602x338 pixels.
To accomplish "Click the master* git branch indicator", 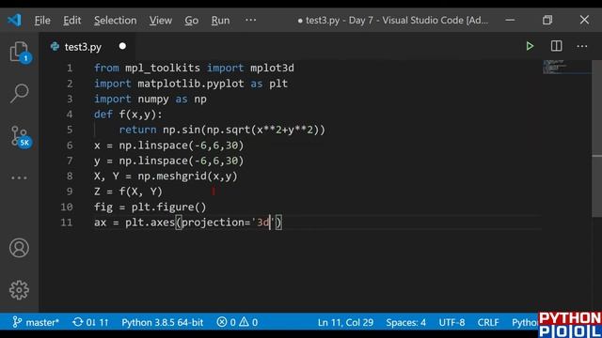I will 36,322.
